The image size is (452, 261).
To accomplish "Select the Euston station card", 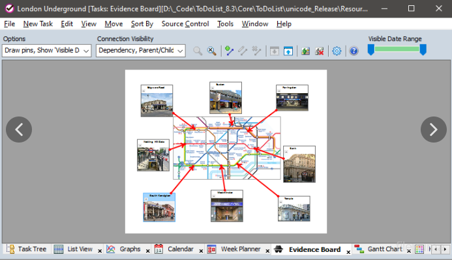I will click(226, 98).
